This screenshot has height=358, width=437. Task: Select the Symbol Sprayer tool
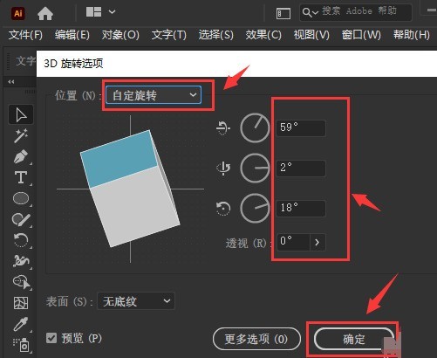coord(21,345)
